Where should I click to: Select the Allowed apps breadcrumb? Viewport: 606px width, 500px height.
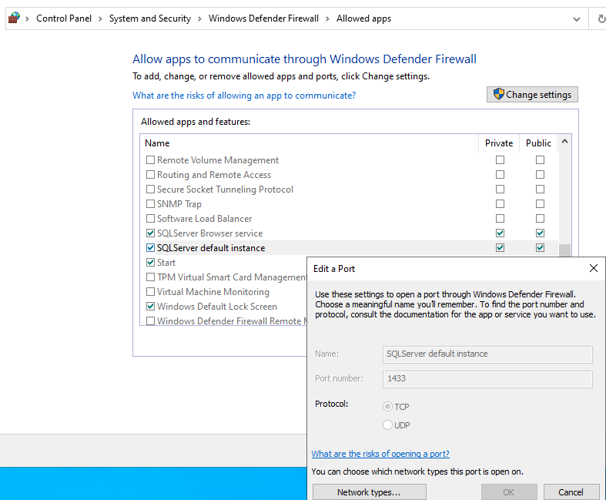363,18
